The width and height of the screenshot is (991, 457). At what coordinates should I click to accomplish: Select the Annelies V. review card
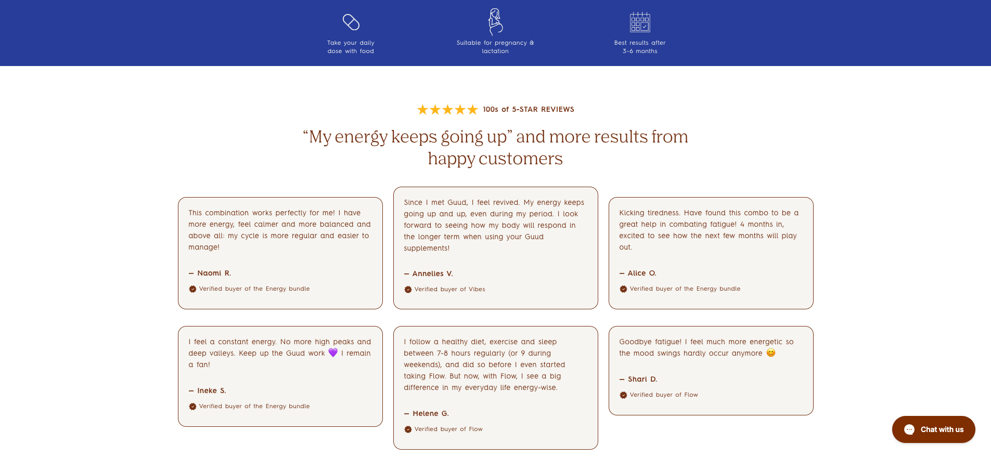(495, 248)
